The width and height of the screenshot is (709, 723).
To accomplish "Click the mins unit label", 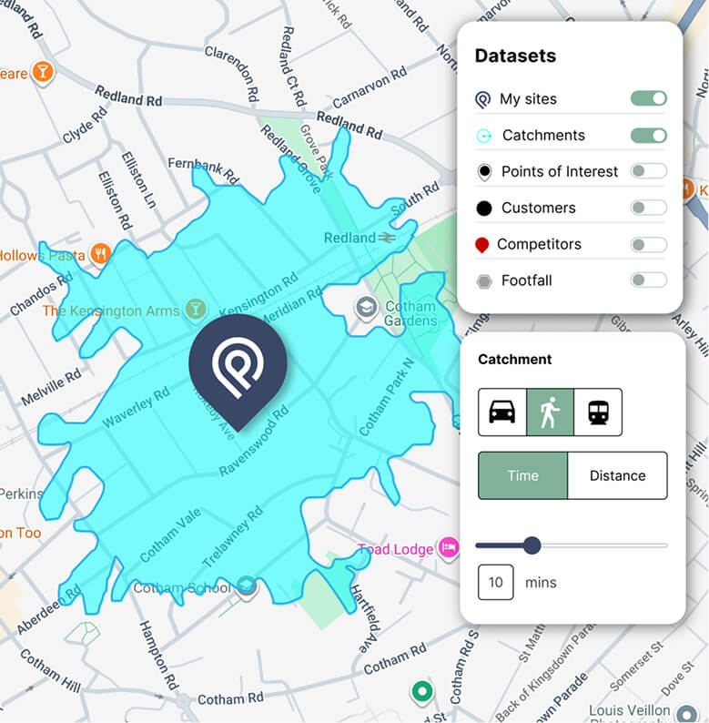I will coord(541,583).
